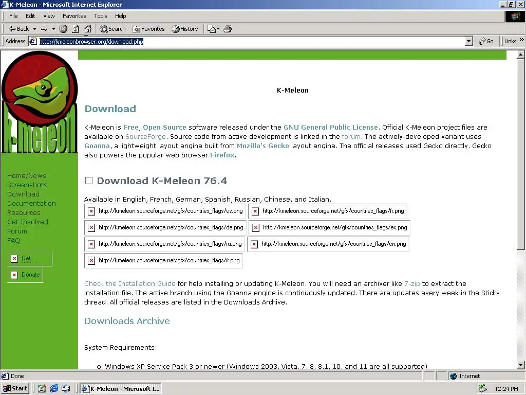
Task: Click the Get Involved sidebar link
Action: (x=28, y=222)
